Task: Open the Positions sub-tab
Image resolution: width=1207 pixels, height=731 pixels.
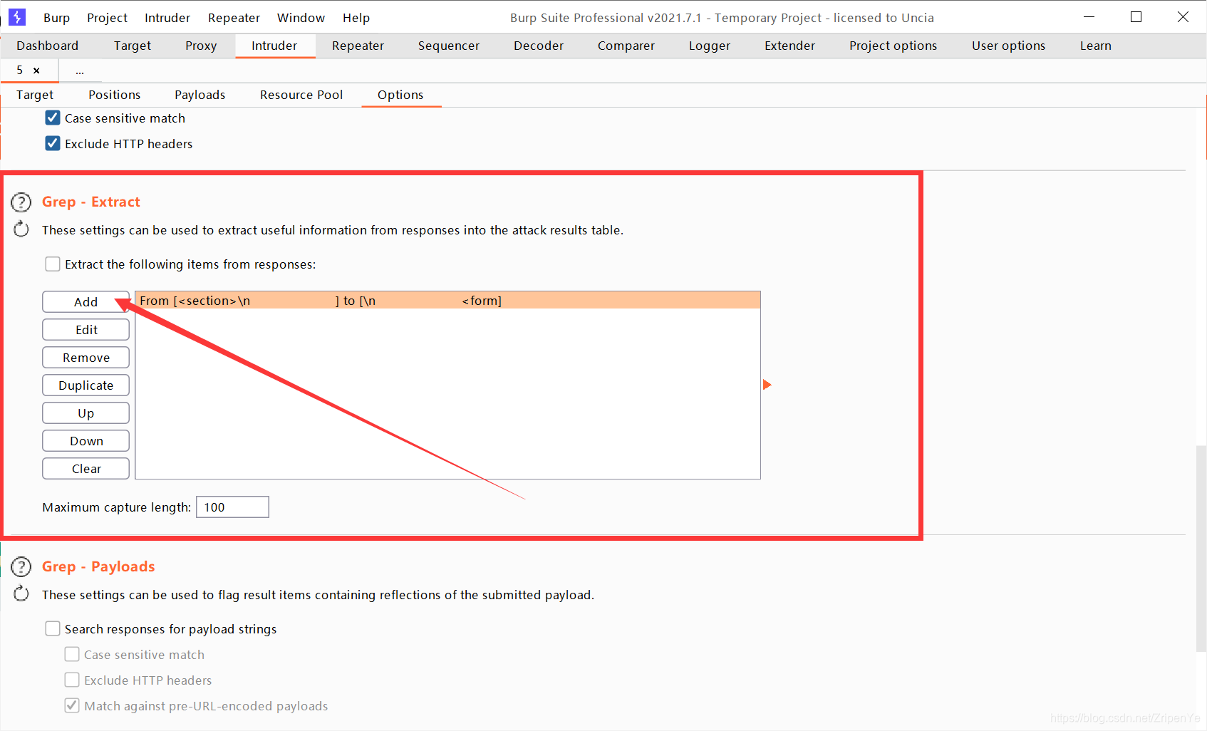Action: tap(115, 95)
